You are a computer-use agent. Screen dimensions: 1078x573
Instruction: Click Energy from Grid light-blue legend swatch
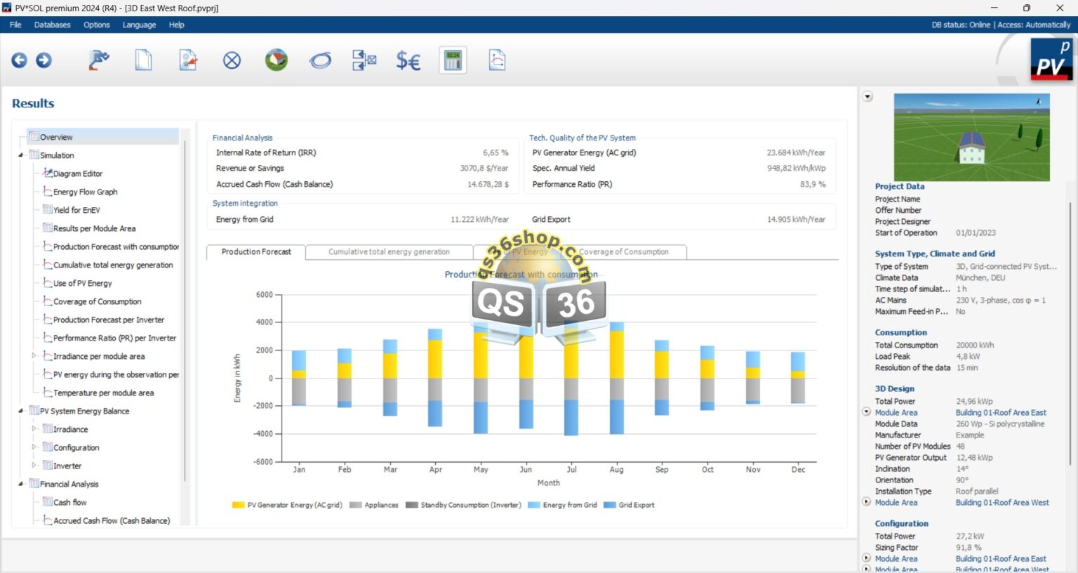pyautogui.click(x=533, y=505)
